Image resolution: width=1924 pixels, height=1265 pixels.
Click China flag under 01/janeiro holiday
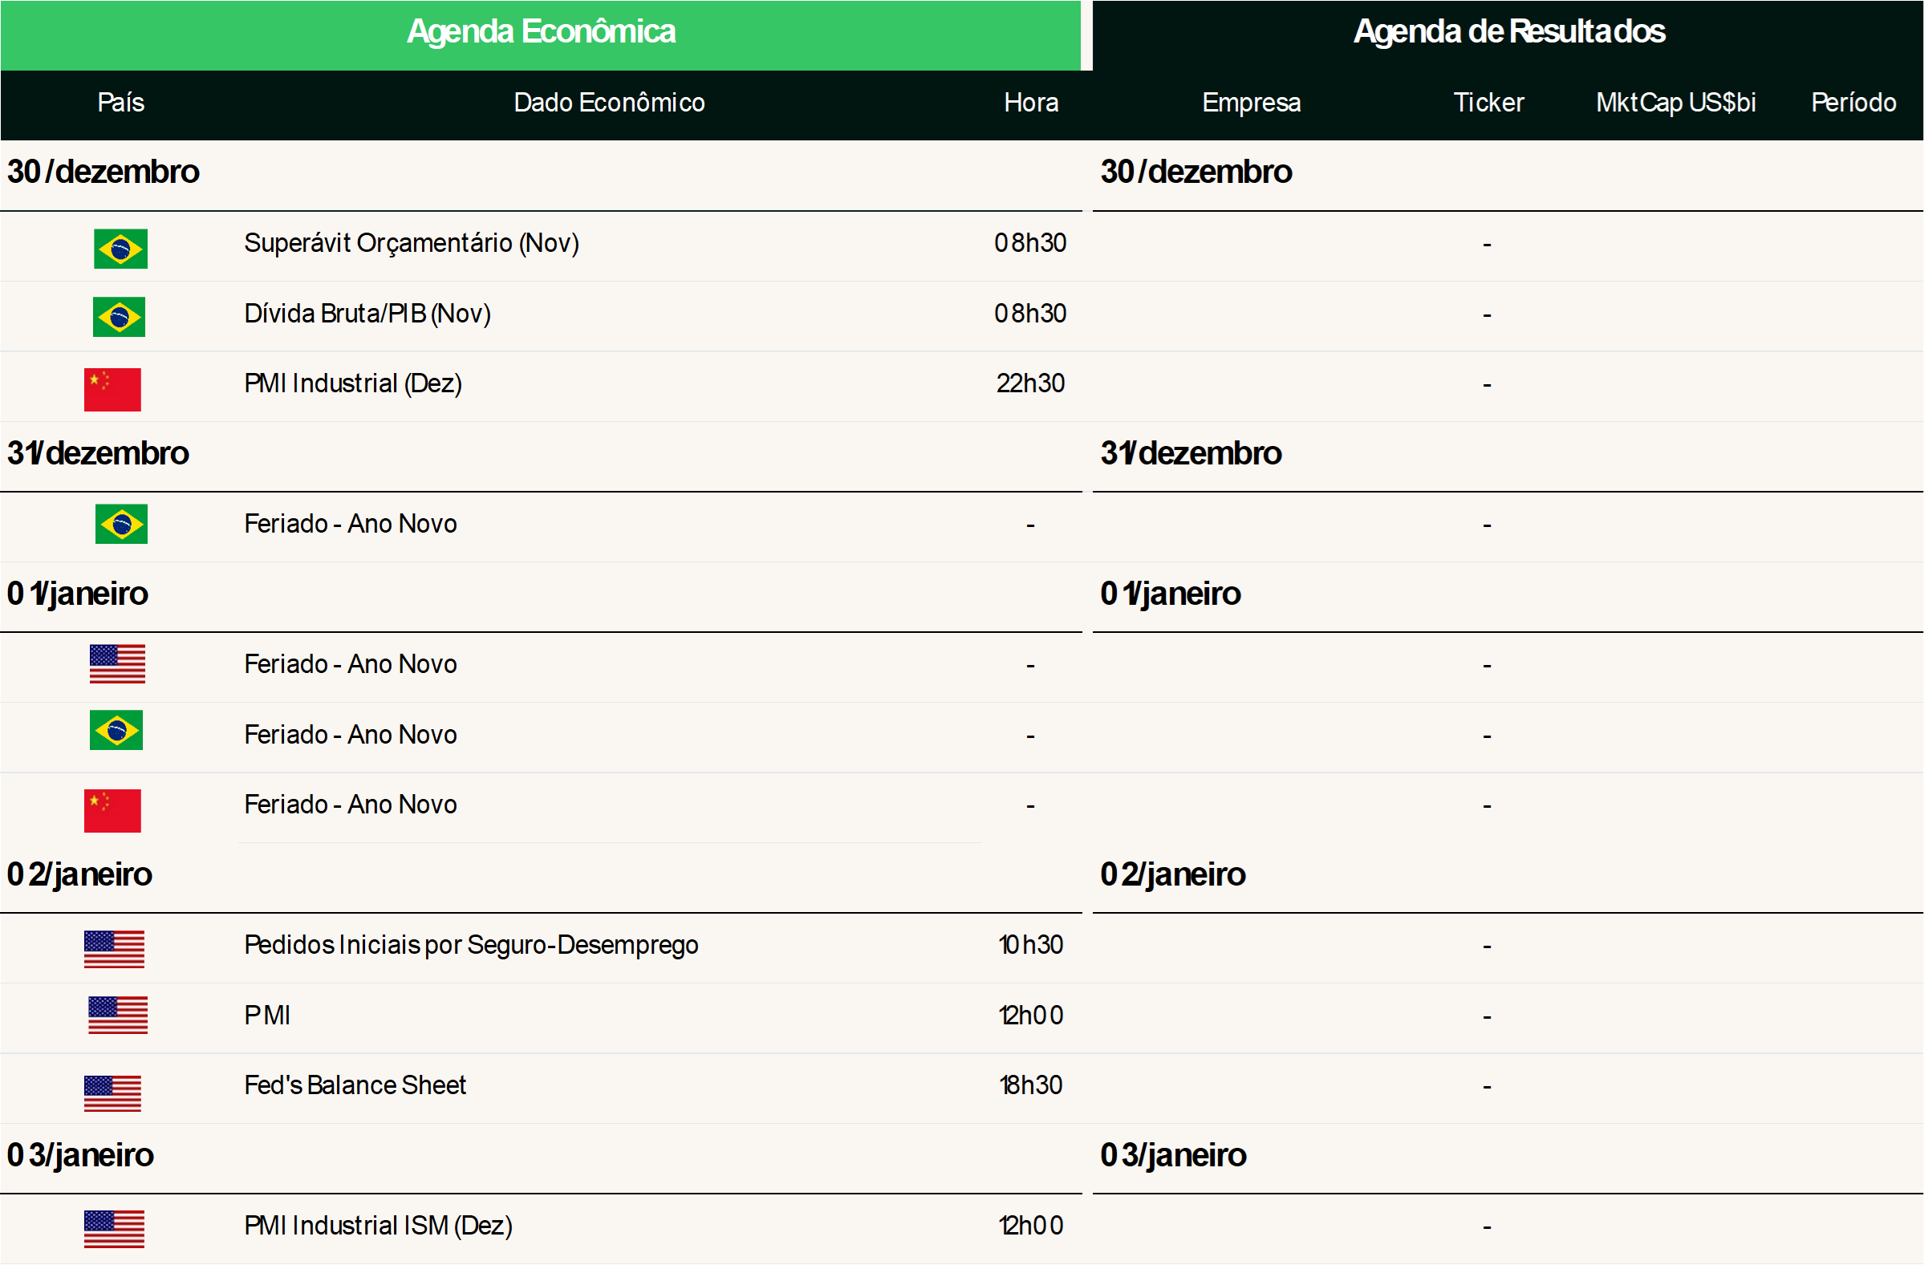(x=112, y=810)
